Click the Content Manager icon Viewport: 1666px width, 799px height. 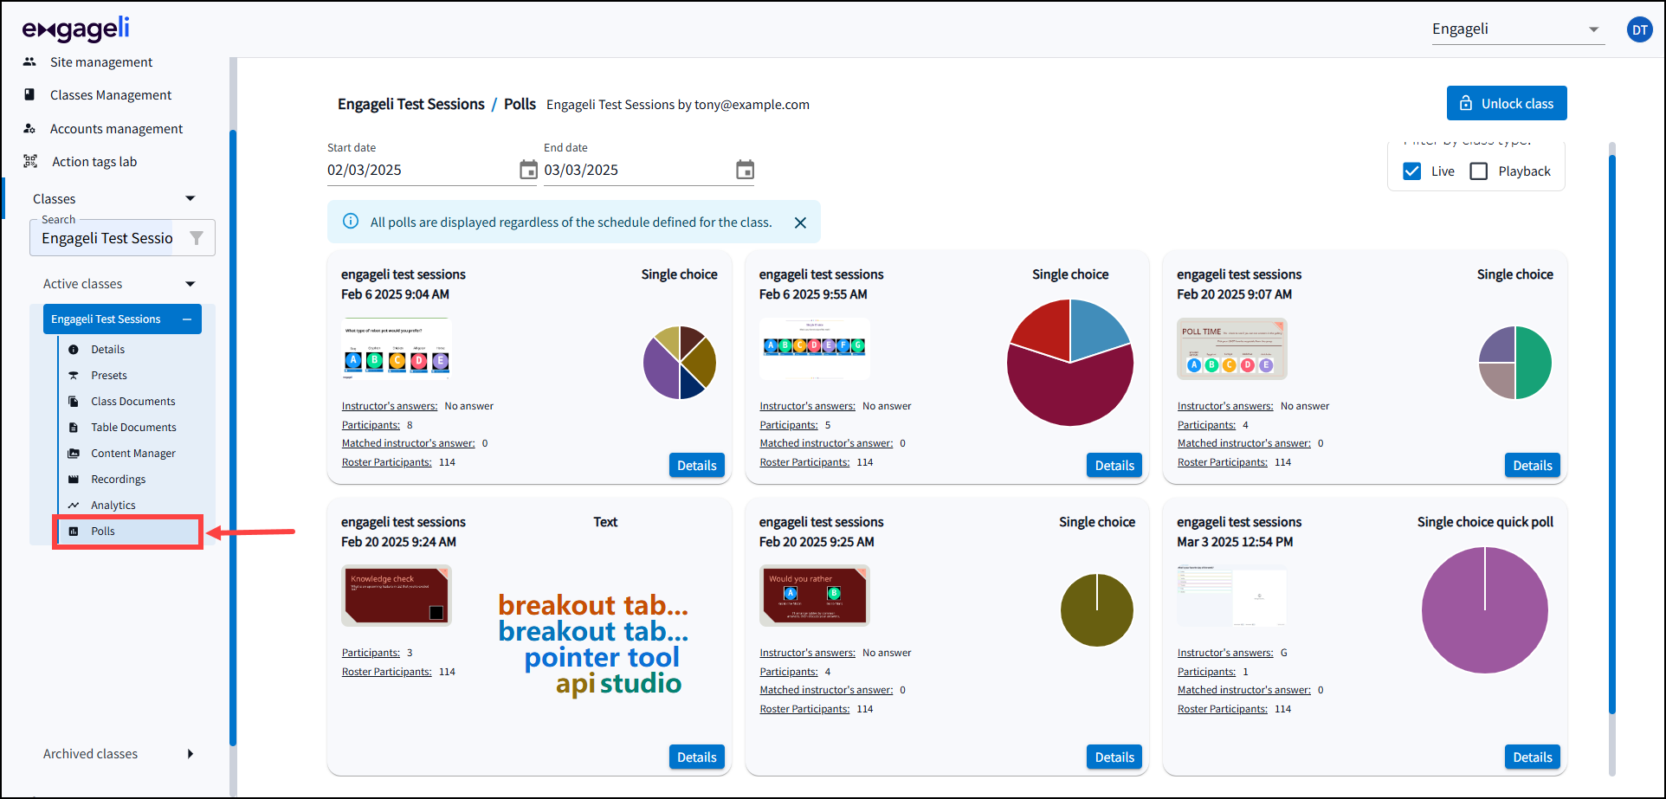[x=74, y=454]
